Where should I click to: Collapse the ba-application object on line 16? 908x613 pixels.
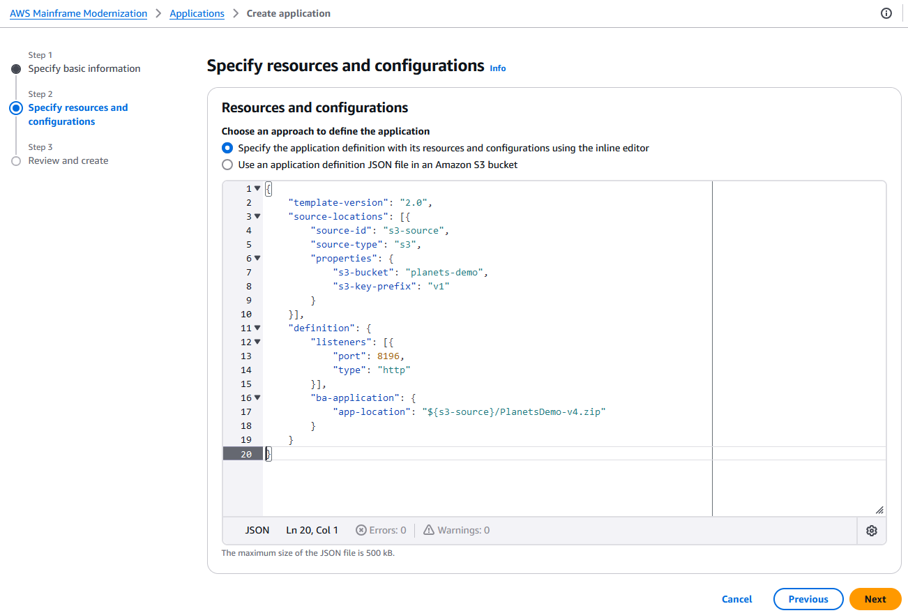point(257,398)
